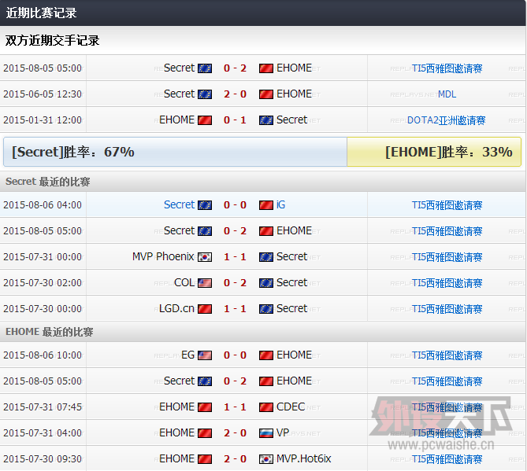The image size is (527, 471).
Task: Click the China flag beside iG
Action: tap(265, 205)
